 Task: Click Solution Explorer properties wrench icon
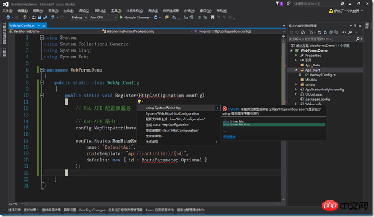[x=350, y=33]
